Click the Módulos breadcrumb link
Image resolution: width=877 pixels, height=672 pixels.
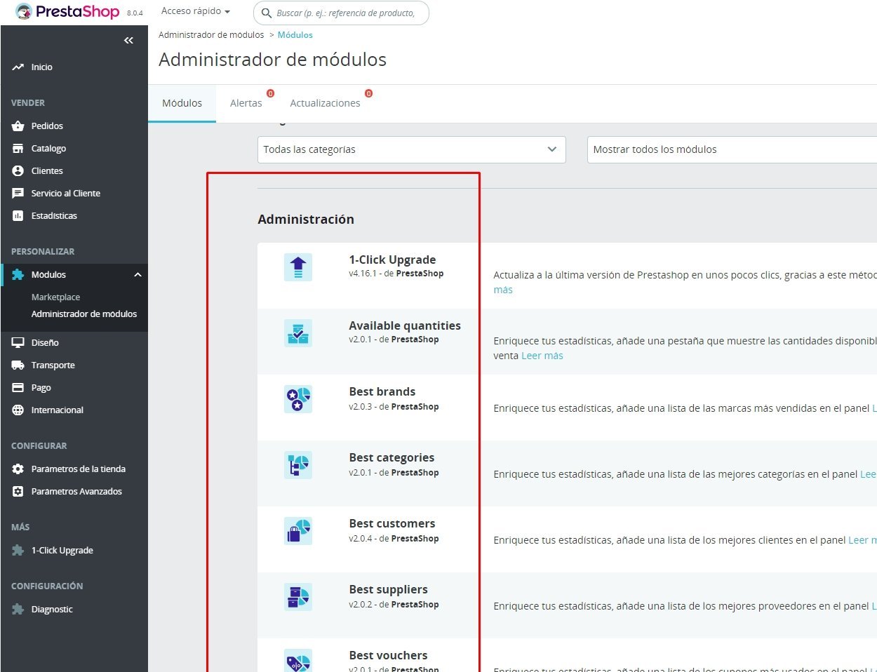pos(295,35)
